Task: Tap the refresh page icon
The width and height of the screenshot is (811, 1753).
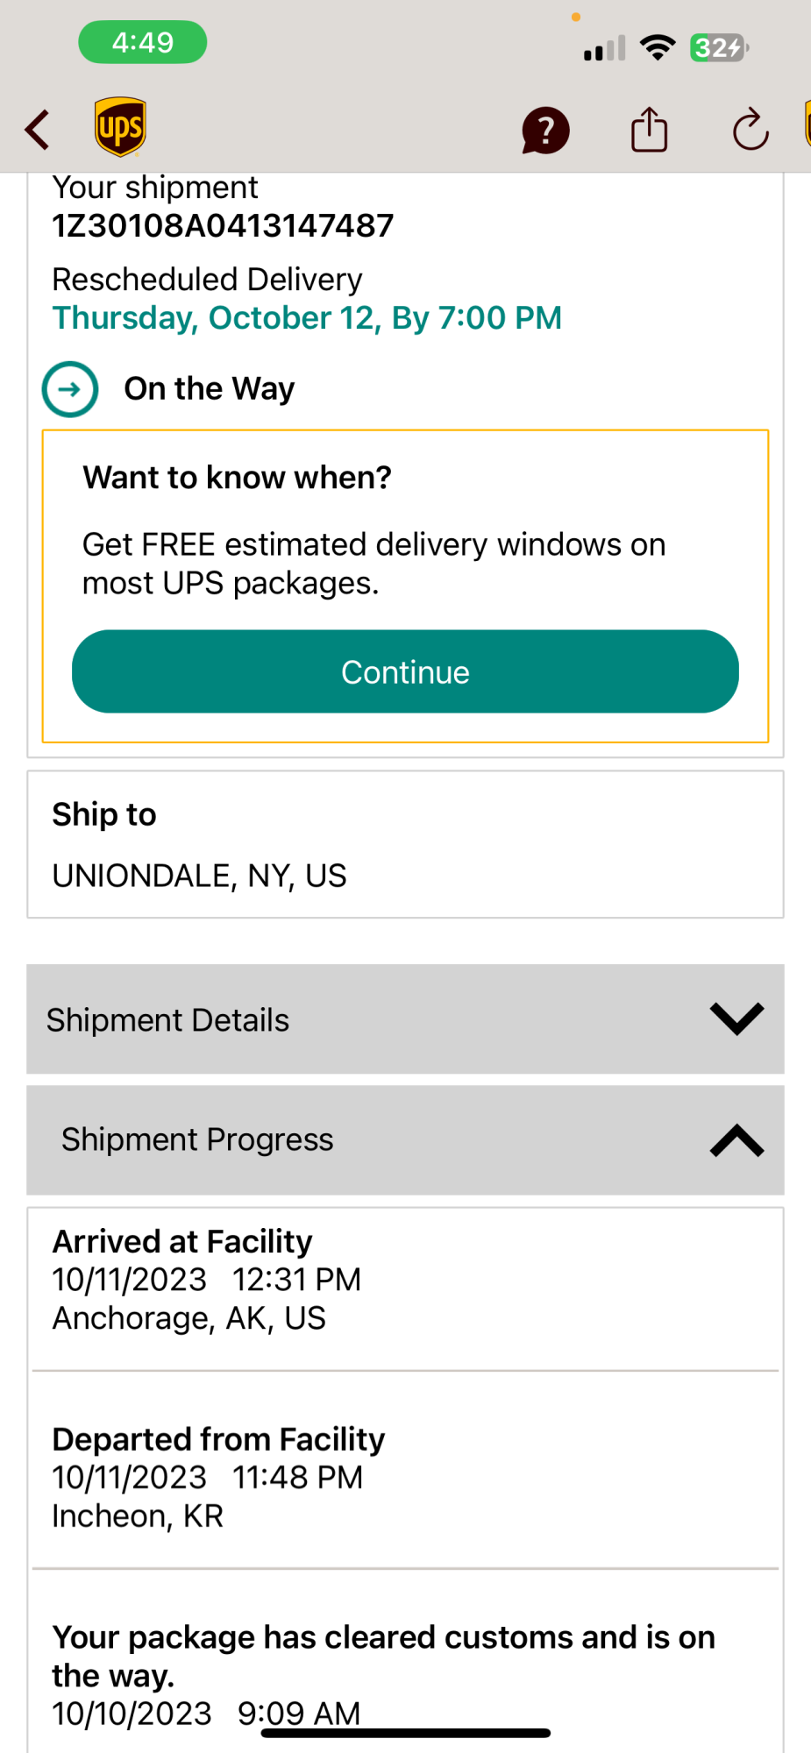Action: [x=751, y=131]
